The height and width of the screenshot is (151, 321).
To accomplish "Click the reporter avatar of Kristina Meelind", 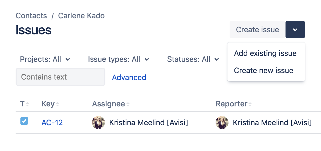I will pos(222,123).
